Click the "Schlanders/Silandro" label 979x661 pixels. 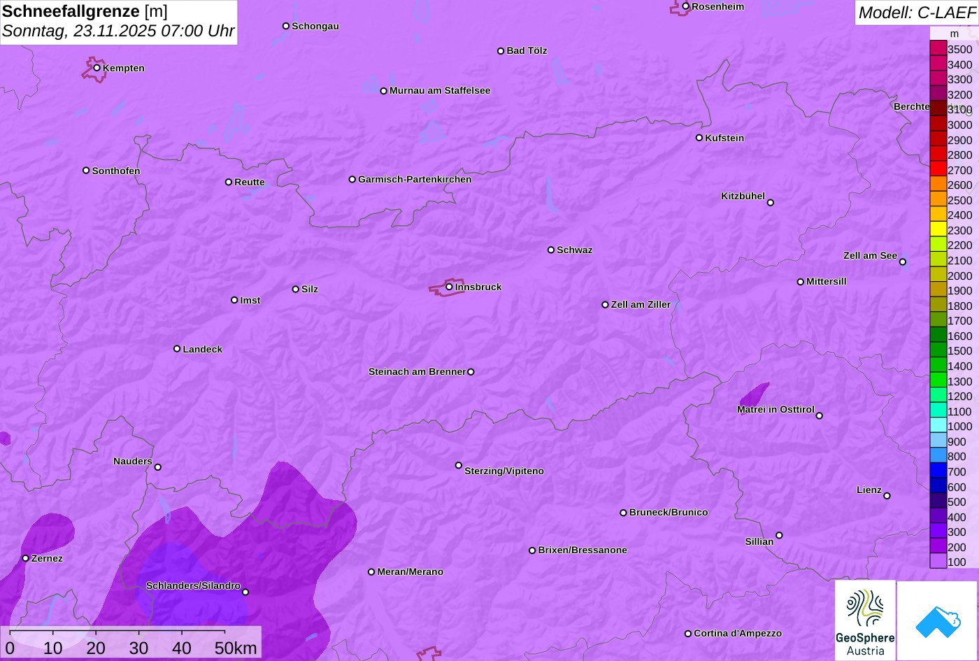[x=193, y=586]
